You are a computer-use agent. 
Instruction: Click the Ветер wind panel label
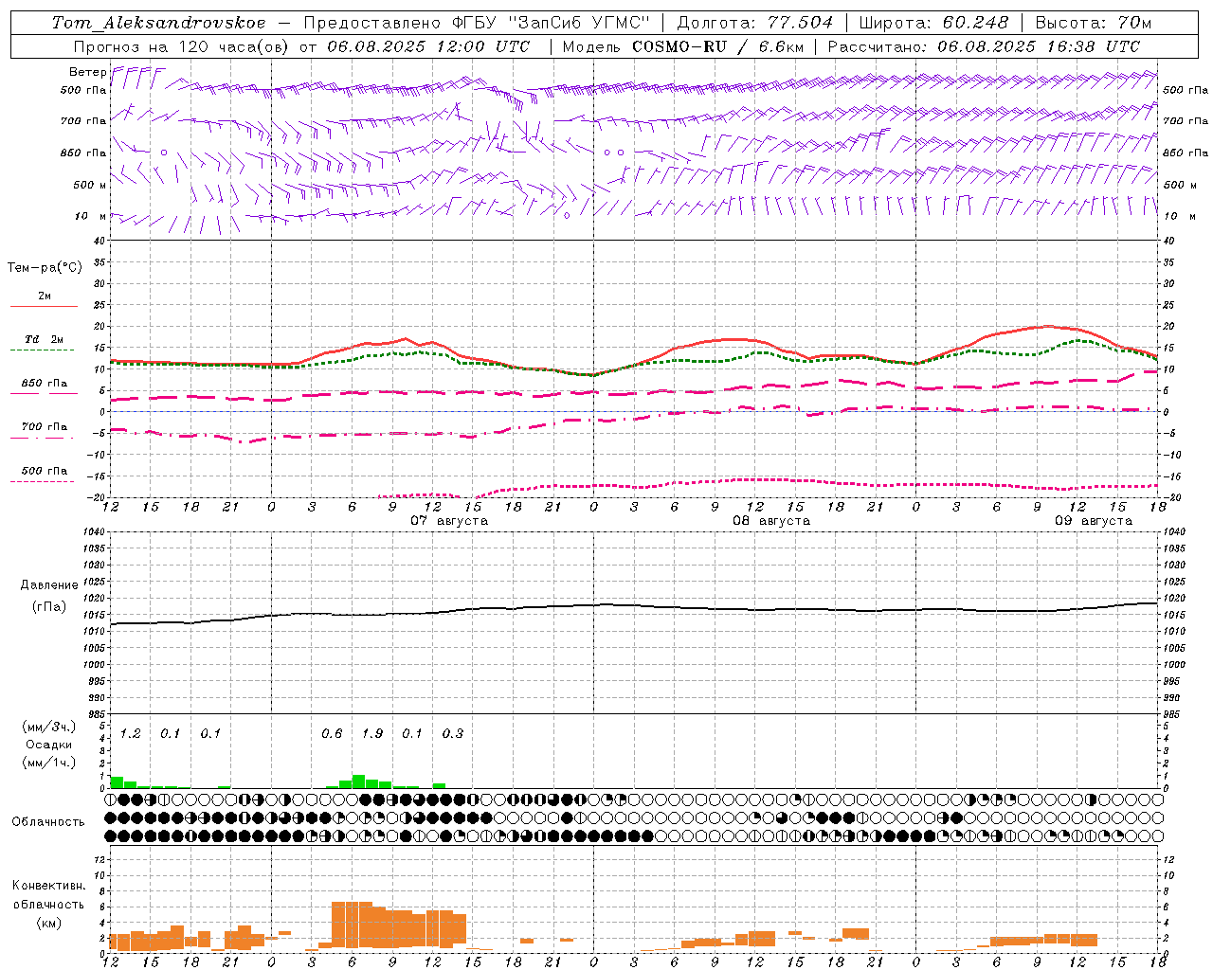tap(87, 72)
